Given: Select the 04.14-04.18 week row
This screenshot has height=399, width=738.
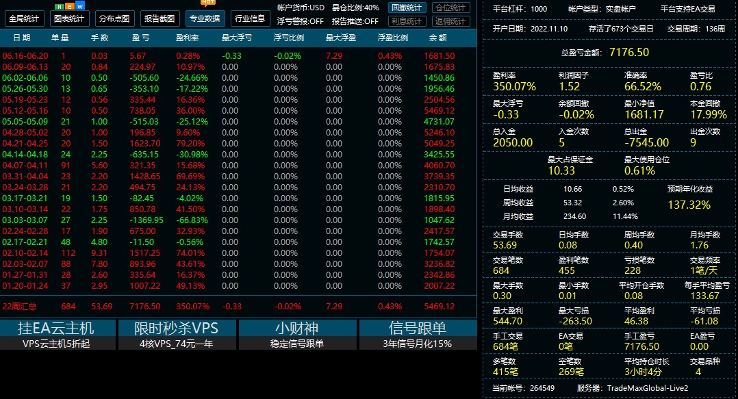Looking at the screenshot, I should point(238,155).
